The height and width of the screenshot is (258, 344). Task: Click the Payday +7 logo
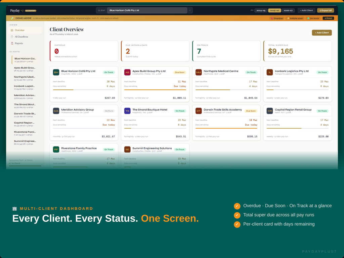(x=16, y=11)
